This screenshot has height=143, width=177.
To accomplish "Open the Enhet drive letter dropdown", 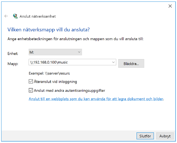I will pos(55,52).
